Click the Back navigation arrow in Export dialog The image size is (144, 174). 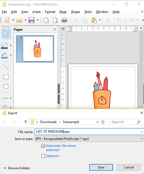(x=5, y=122)
